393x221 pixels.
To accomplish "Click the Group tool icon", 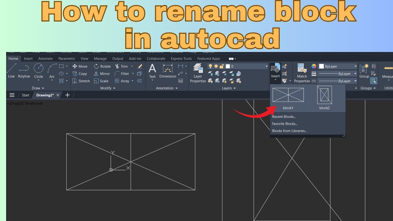I will 364,71.
